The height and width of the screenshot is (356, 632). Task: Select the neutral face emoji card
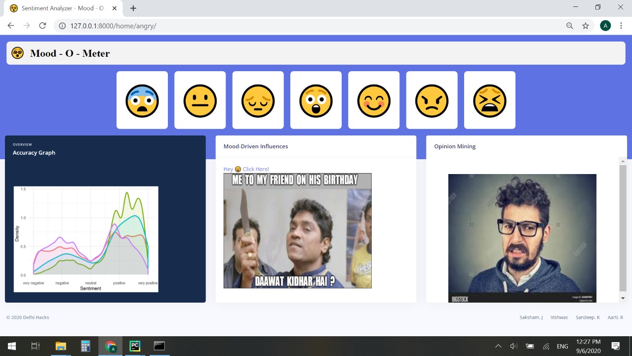[200, 100]
